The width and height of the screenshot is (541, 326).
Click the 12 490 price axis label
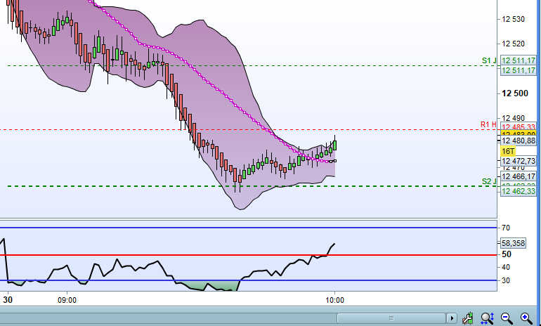click(x=513, y=118)
